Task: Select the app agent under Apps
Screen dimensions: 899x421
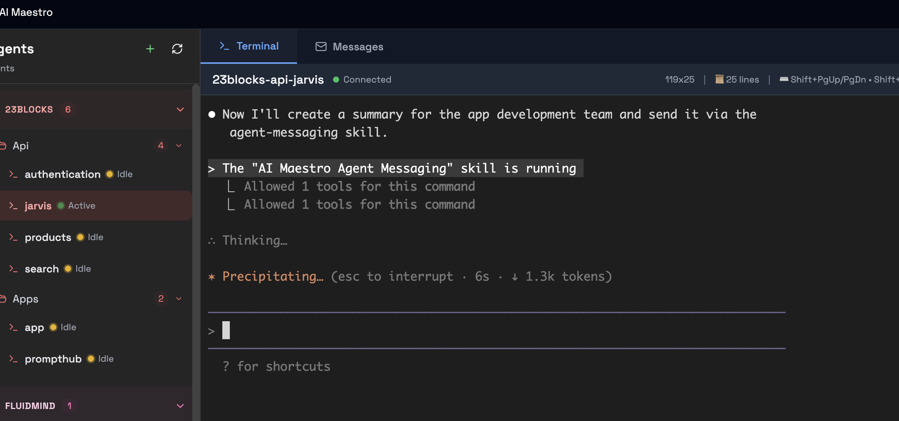Action: coord(35,327)
